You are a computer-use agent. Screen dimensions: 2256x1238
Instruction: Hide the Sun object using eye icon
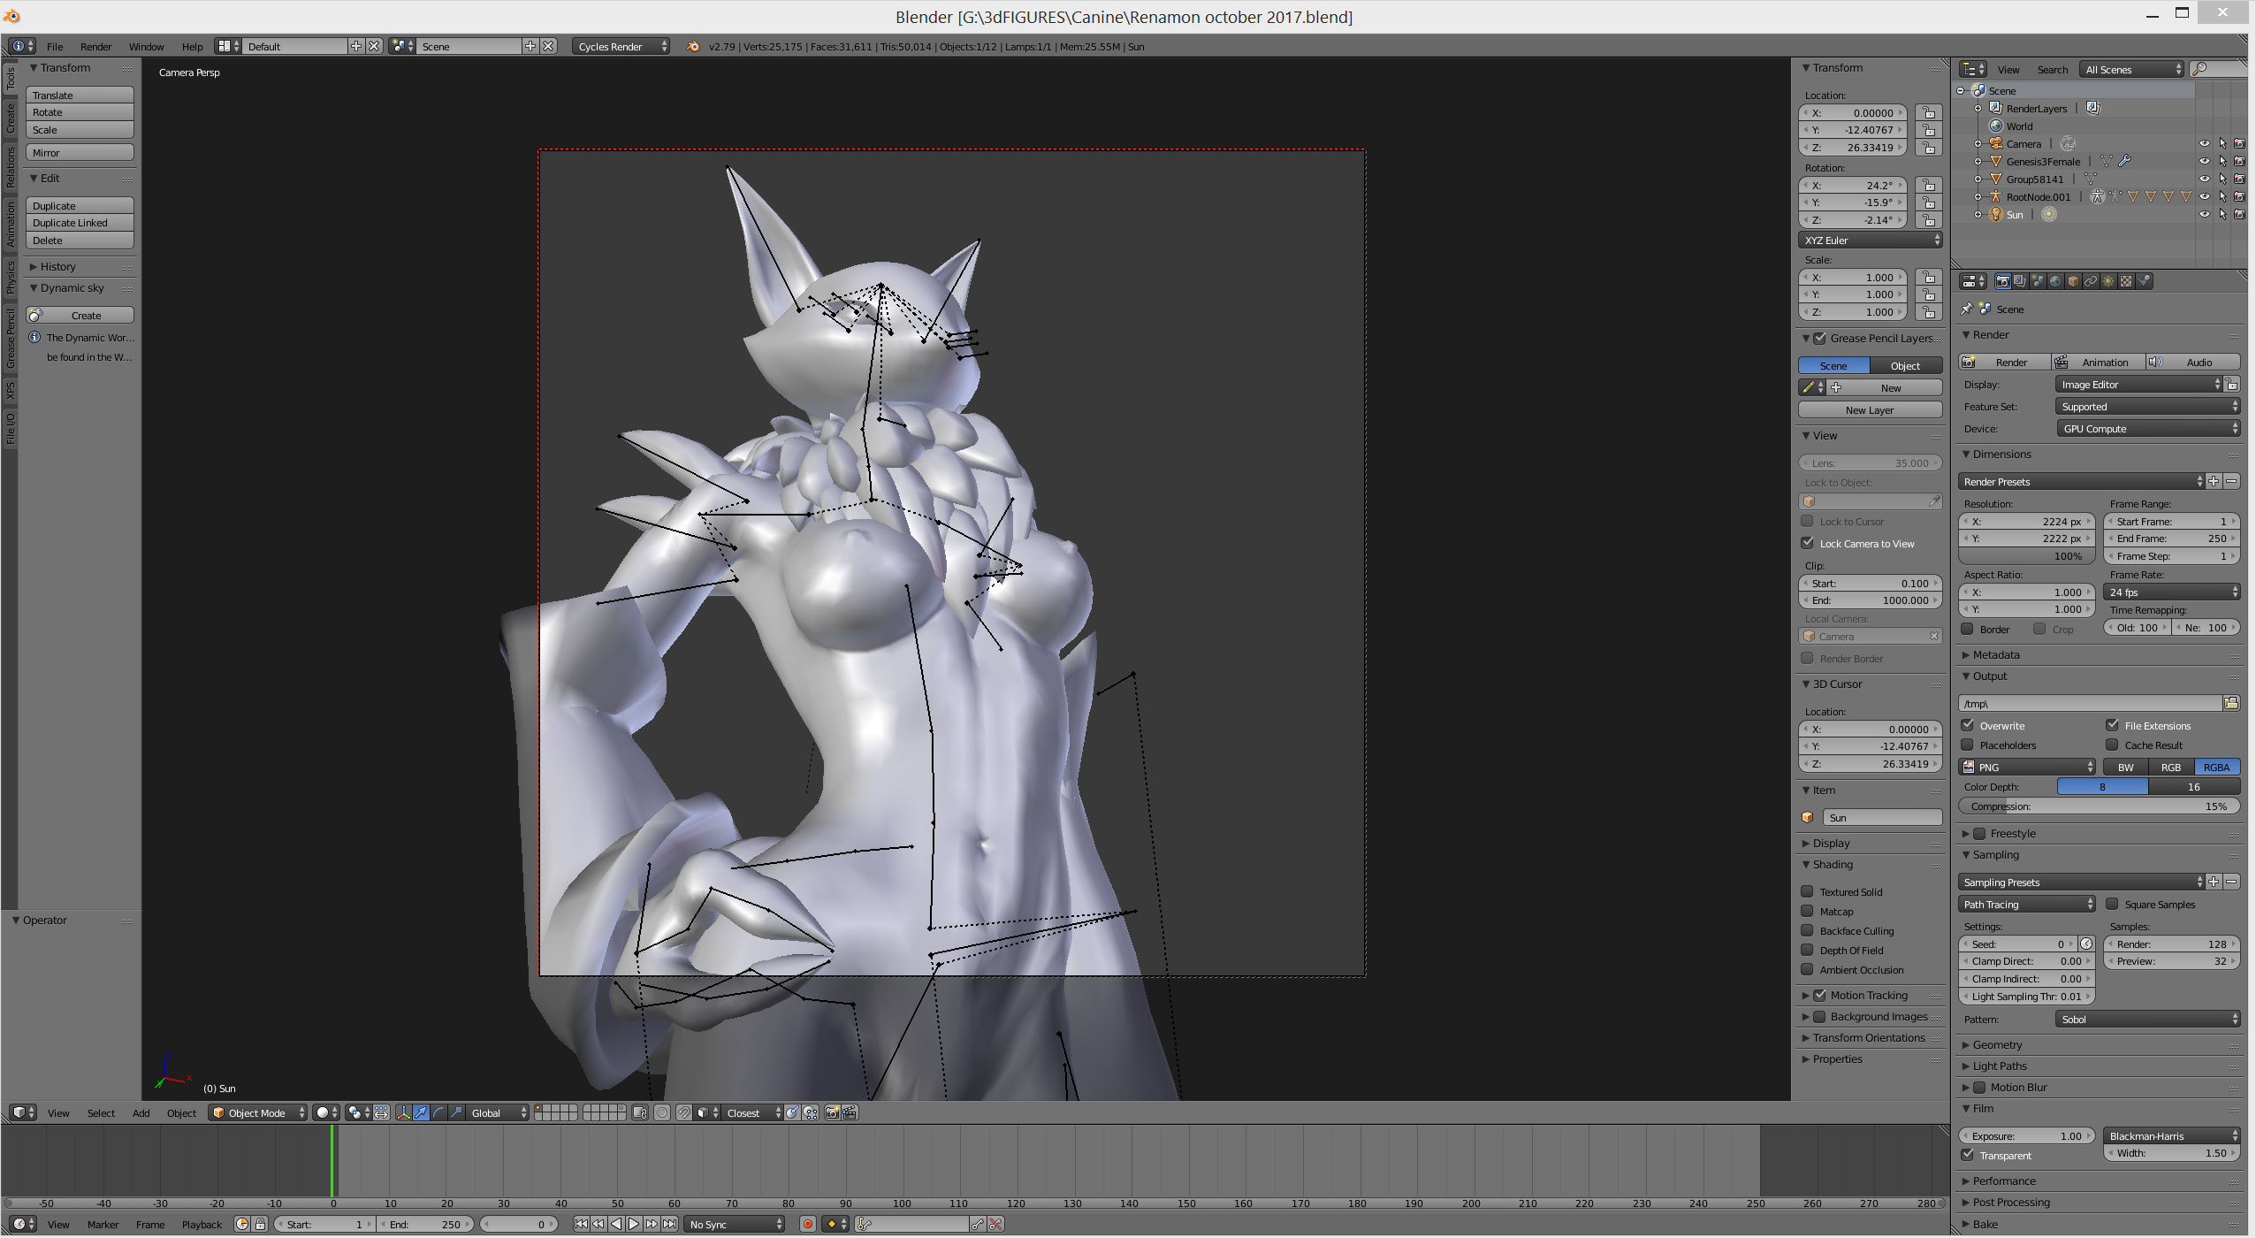click(x=2204, y=214)
